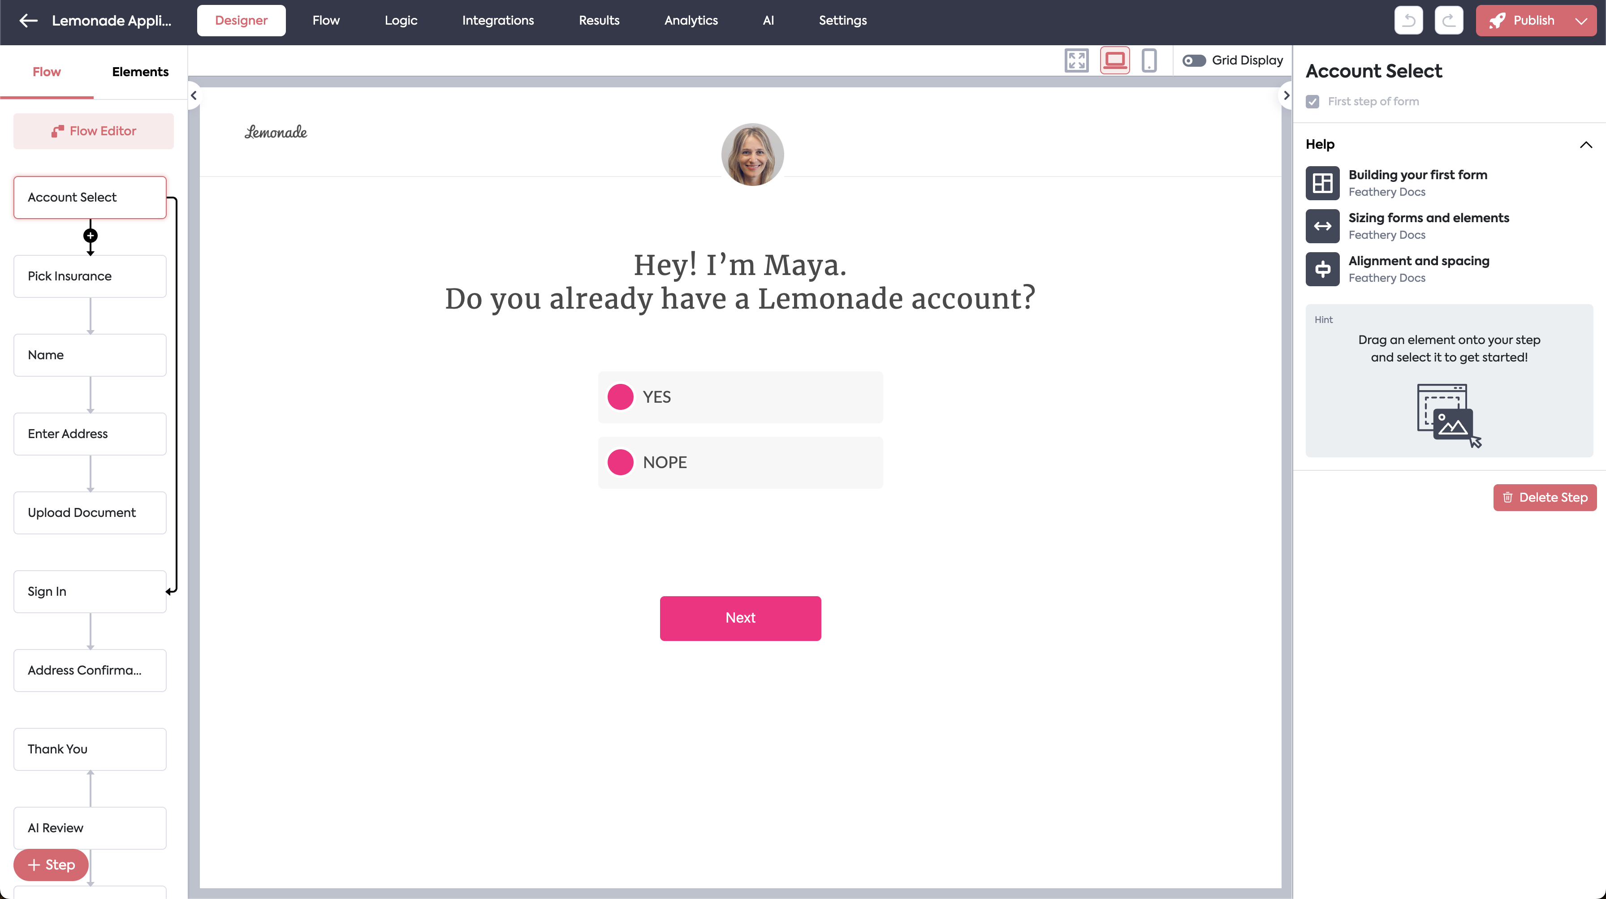Switch to the Elements tab
This screenshot has height=899, width=1606.
pyautogui.click(x=140, y=72)
